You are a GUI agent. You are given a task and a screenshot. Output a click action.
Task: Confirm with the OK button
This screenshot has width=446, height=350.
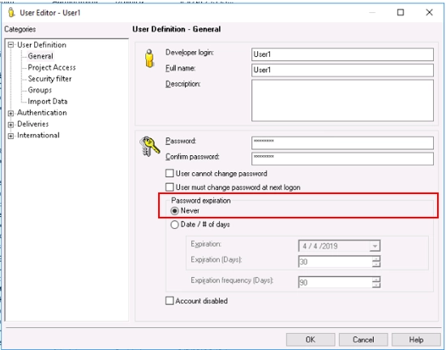click(x=311, y=339)
